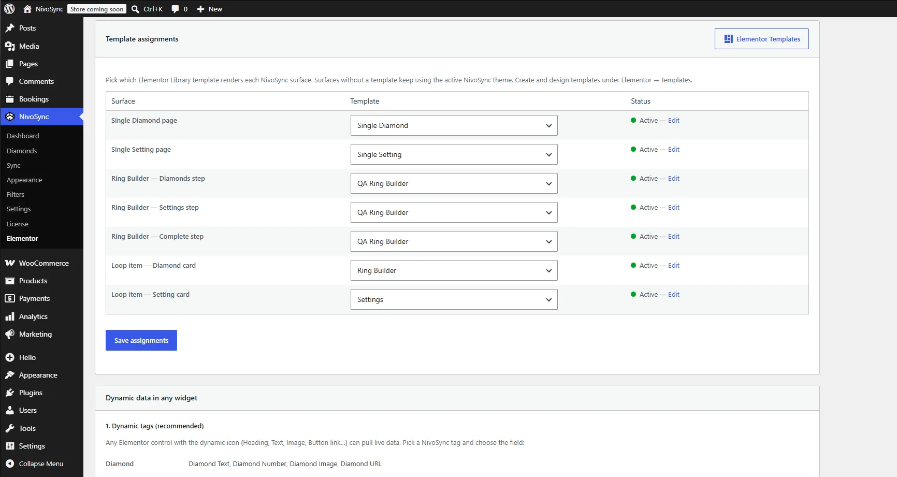
Task: Click Edit link for Complete step row
Action: [x=673, y=236]
